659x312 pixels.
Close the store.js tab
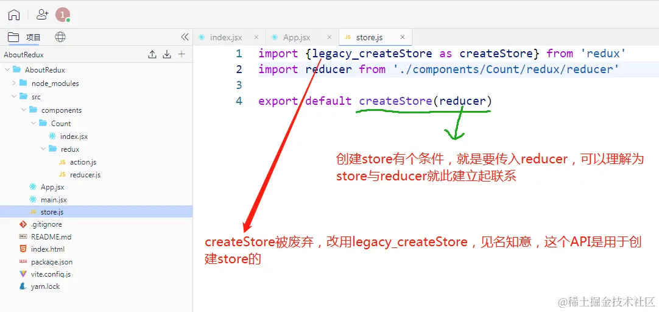(403, 37)
